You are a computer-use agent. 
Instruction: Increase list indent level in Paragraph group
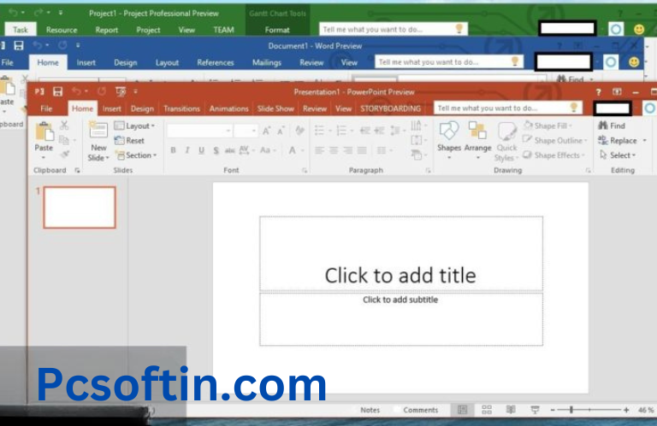[x=380, y=131]
